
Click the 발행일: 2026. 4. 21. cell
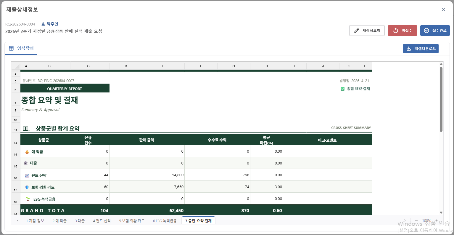pos(355,81)
